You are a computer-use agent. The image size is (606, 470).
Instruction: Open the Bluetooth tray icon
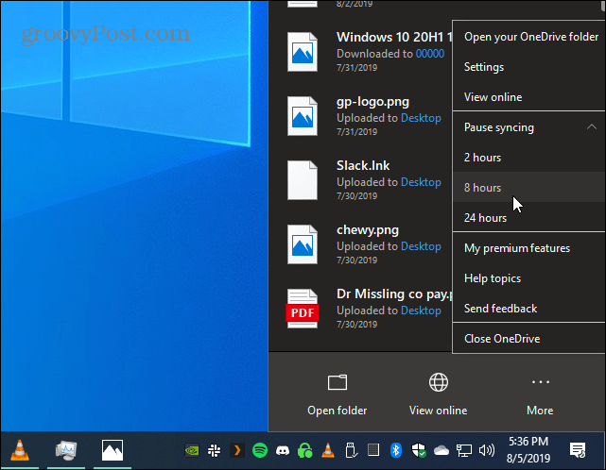tap(396, 450)
